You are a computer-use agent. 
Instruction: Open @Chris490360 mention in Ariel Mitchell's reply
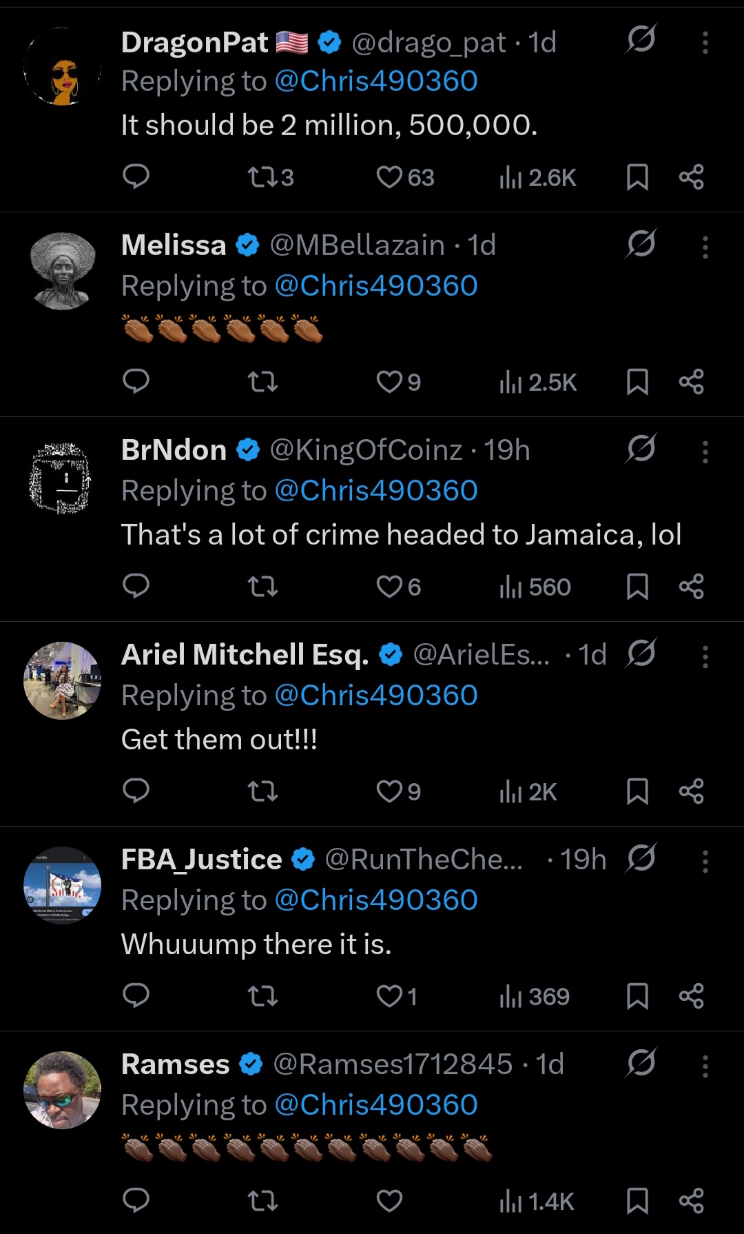click(x=376, y=695)
